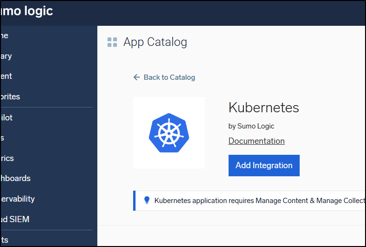Open Favorites in the left sidebar

pyautogui.click(x=10, y=97)
